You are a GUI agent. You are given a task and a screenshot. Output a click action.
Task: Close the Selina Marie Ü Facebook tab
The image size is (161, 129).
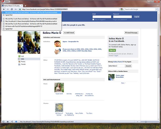[22, 6]
